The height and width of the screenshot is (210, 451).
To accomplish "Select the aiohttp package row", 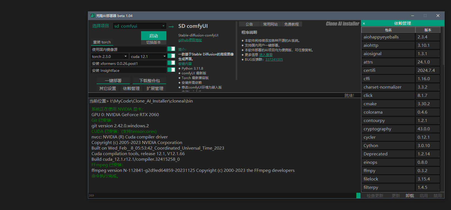I will point(401,45).
